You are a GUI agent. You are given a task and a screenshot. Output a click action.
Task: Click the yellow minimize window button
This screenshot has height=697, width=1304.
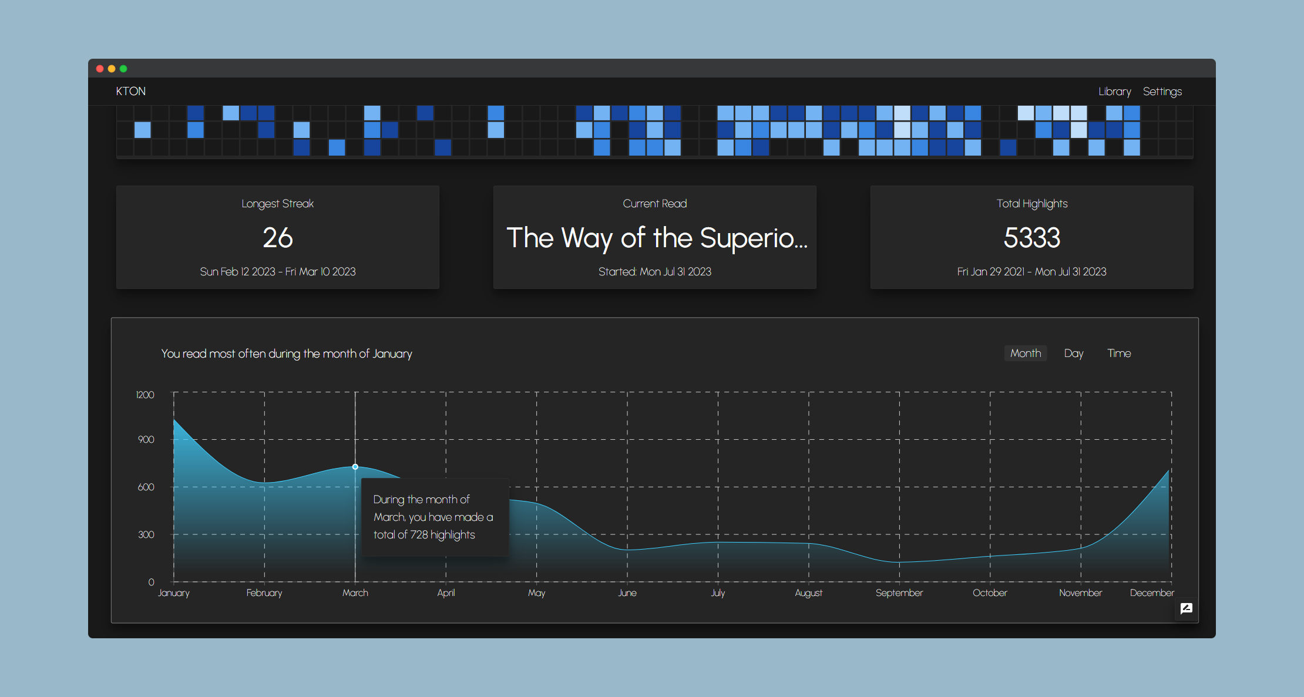point(112,69)
